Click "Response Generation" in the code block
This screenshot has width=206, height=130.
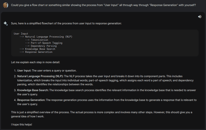(39, 52)
